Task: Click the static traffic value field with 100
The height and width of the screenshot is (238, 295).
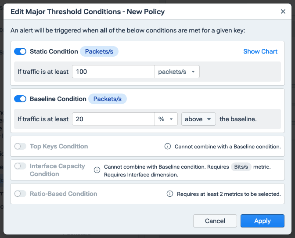Action: click(x=113, y=72)
